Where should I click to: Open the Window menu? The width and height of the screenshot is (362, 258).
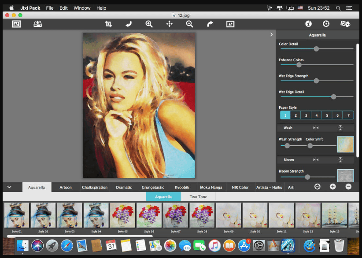coord(82,8)
